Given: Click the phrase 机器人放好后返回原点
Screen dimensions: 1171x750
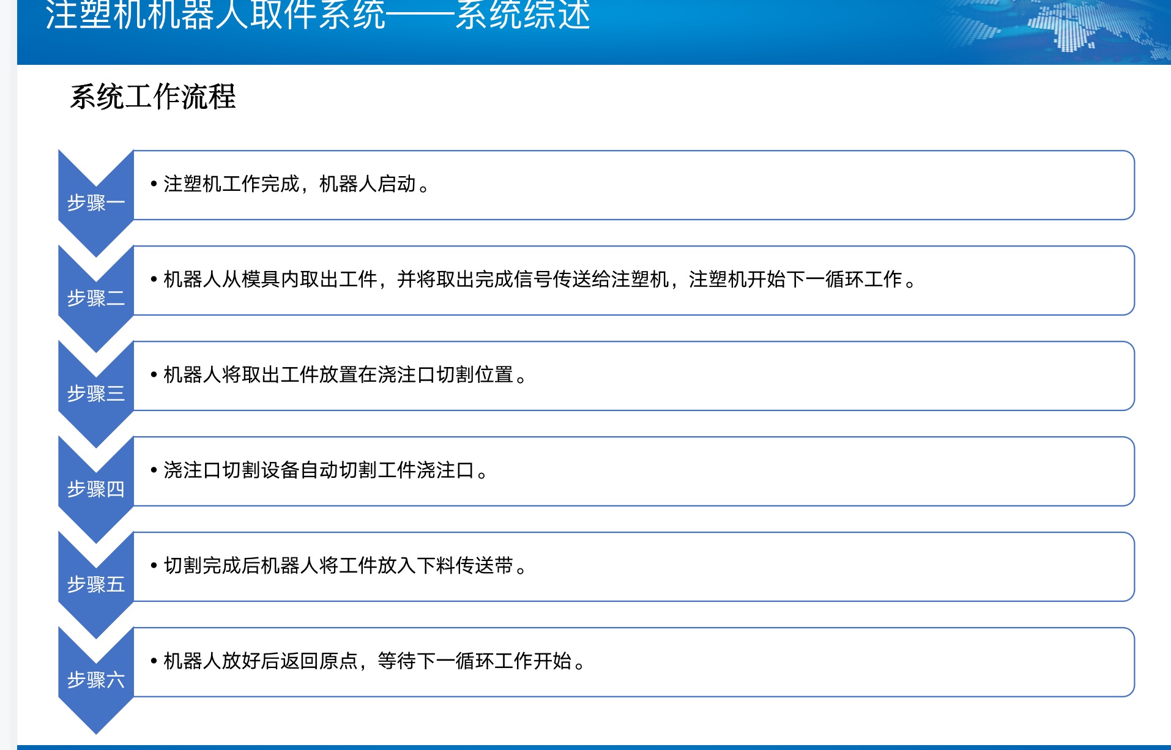Looking at the screenshot, I should coord(261,661).
